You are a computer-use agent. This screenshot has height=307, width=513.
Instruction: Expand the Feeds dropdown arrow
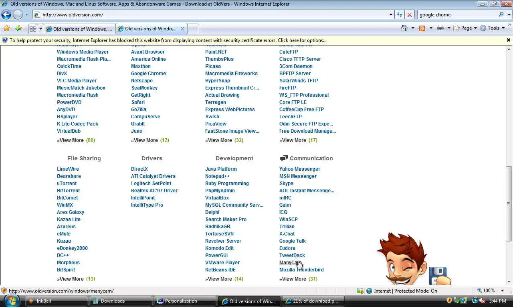pos(431,28)
